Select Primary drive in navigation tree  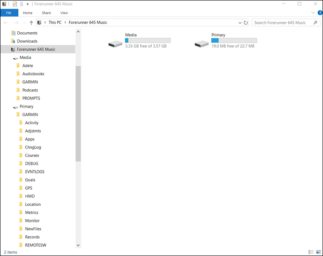pyautogui.click(x=26, y=107)
